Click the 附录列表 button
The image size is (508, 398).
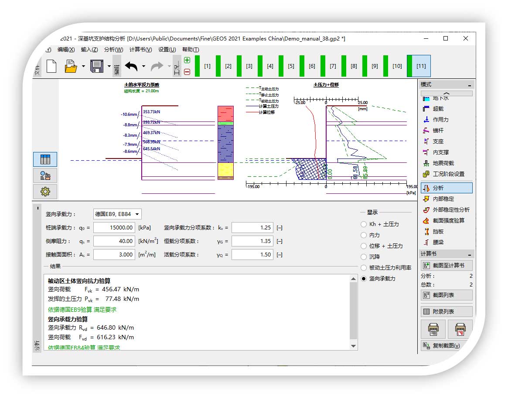[446, 312]
